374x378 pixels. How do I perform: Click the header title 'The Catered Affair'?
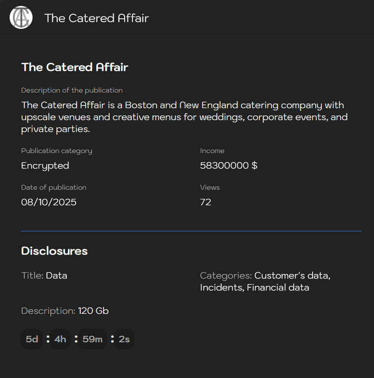click(96, 18)
